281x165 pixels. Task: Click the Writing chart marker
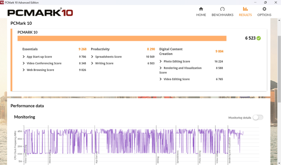[x=158, y=160]
